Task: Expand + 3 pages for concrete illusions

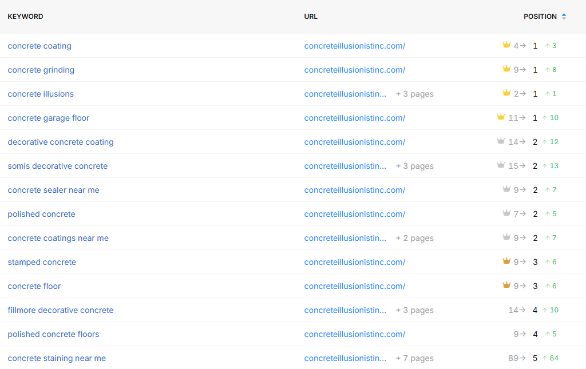Action: (x=415, y=94)
